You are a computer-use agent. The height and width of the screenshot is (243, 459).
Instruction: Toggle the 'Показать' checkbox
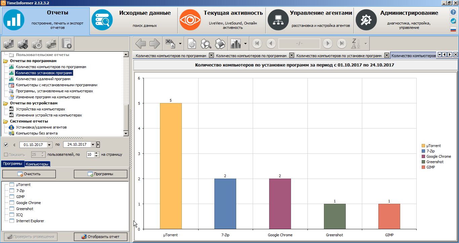coord(6,155)
